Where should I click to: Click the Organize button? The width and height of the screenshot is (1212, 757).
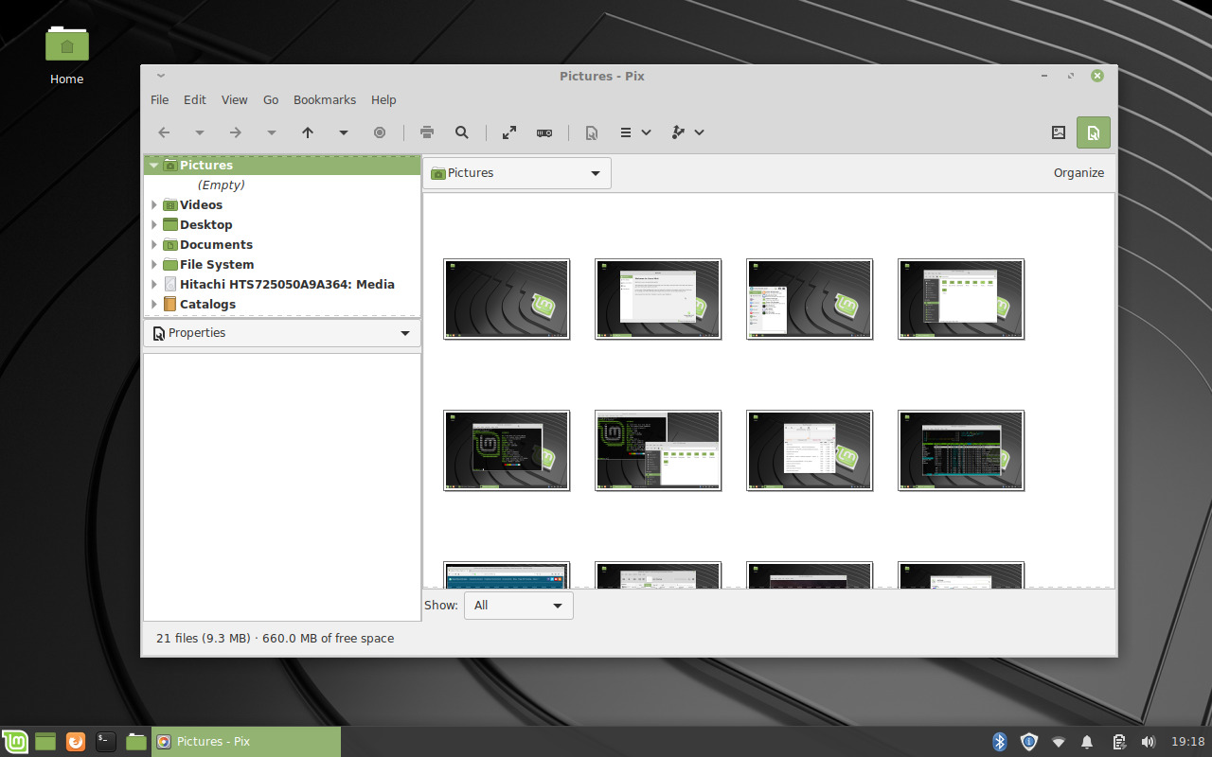click(x=1078, y=173)
